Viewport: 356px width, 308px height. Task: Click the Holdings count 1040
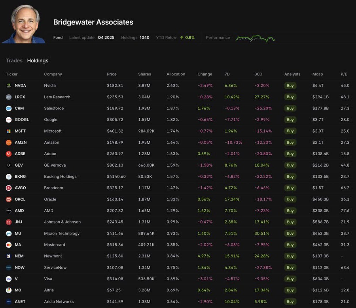[x=145, y=38]
